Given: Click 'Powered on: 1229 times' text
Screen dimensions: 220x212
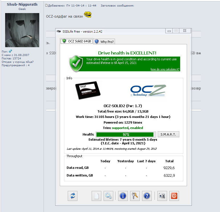Looking at the screenshot, I should (123, 122).
